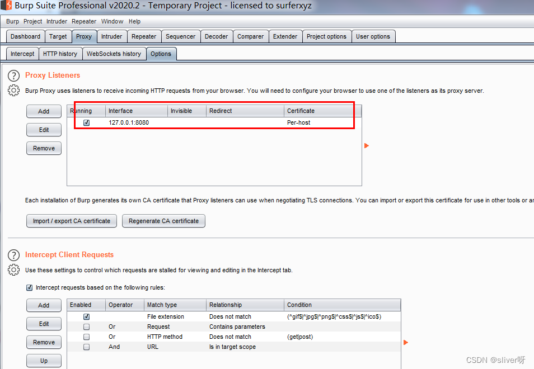534x369 pixels.
Task: Click the Operator column header
Action: pyautogui.click(x=125, y=305)
